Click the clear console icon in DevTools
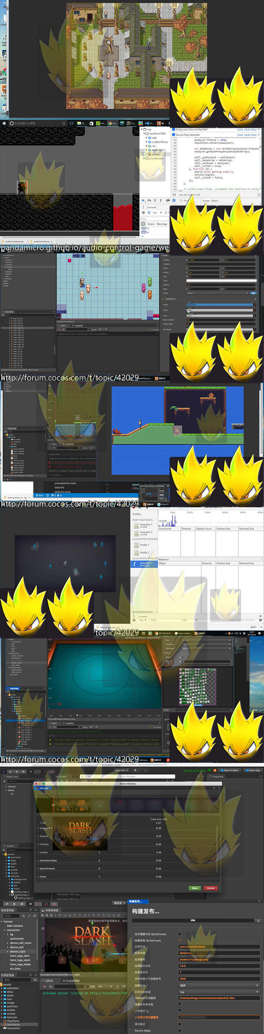Screen dimensions: 264x1034 coord(143,212)
